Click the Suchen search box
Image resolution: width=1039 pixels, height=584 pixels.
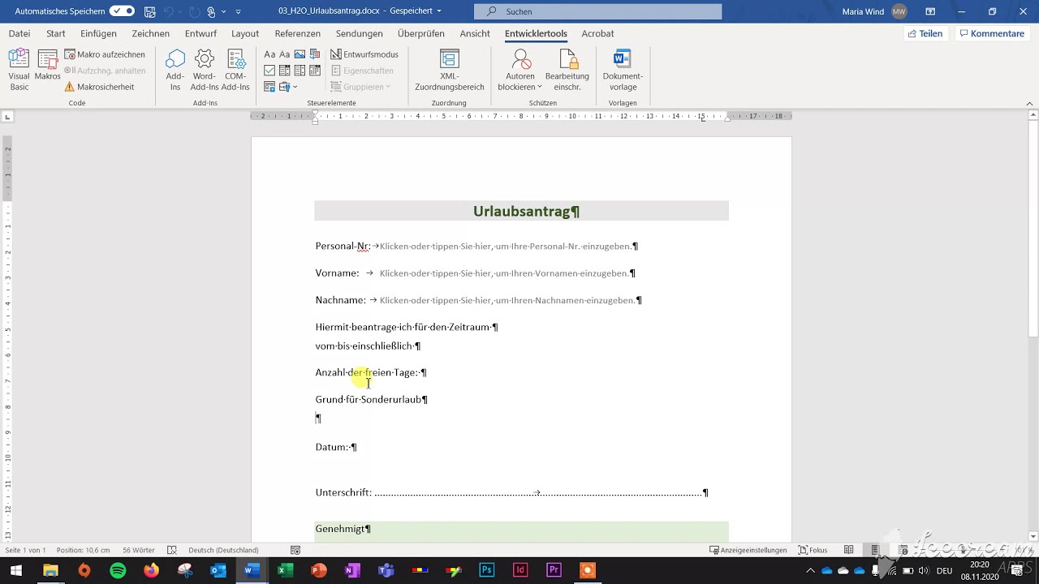[597, 11]
